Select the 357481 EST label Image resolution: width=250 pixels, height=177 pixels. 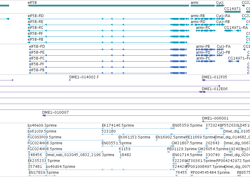pyautogui.click(x=35, y=167)
